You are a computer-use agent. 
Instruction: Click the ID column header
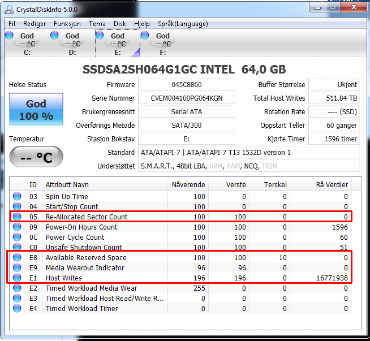click(33, 185)
